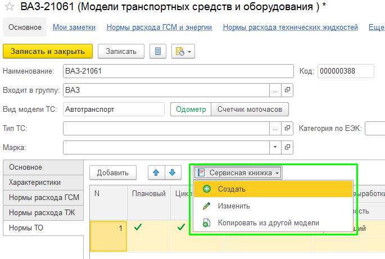Switch to side tab 'Характеристики'
The image size is (385, 259).
(43, 183)
